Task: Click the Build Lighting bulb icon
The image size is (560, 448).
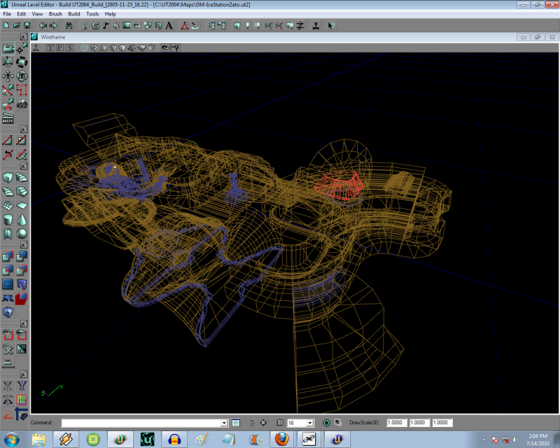Action: click(247, 25)
